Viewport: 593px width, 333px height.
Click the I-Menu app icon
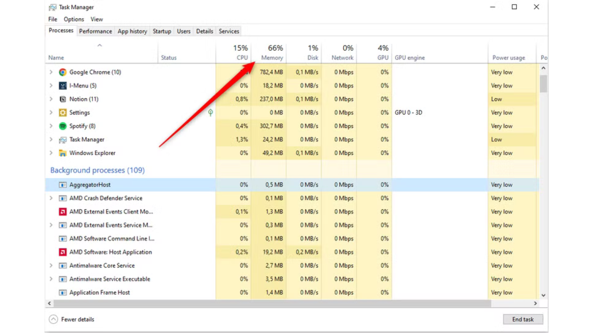[62, 85]
